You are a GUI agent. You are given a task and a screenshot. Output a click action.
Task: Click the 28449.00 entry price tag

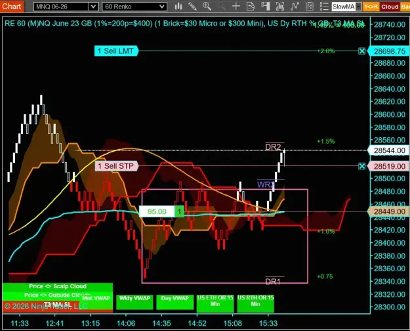(x=388, y=211)
